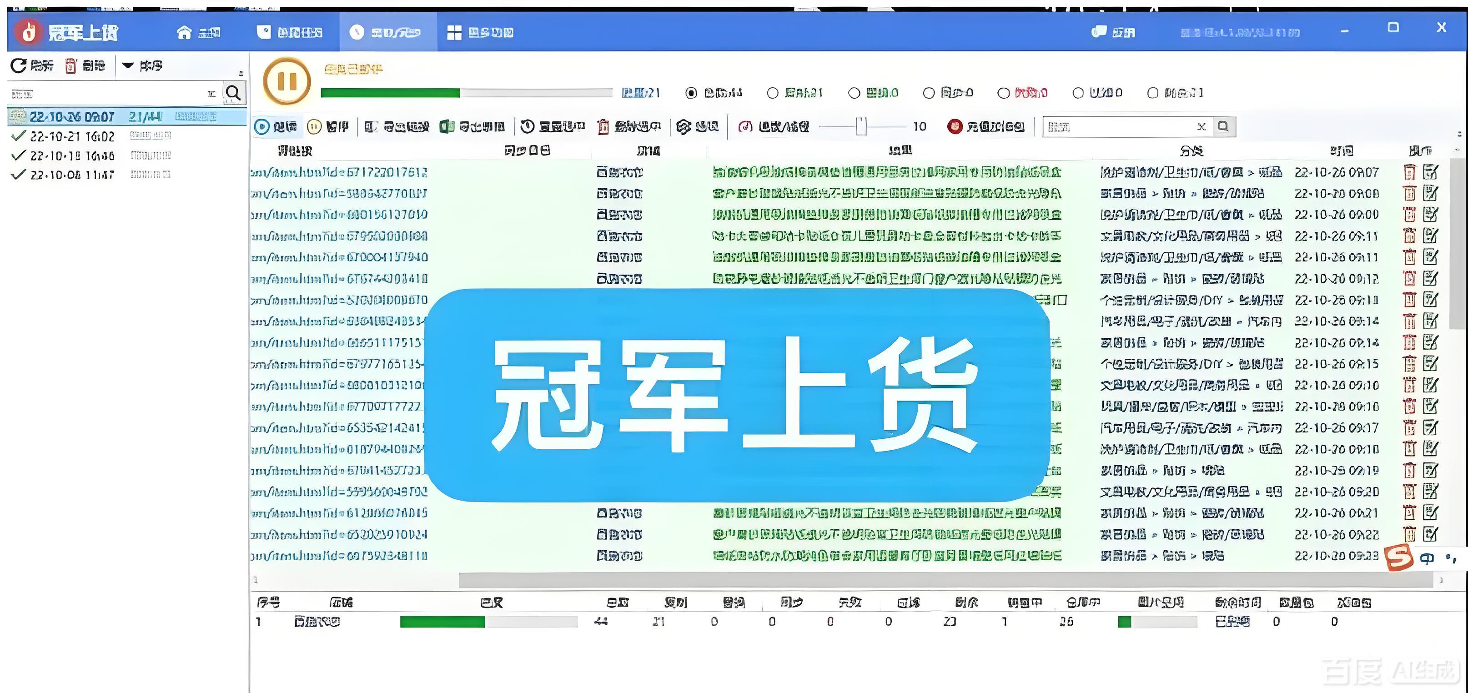Delete the first product row via its trash icon
Screen dimensions: 1468x693
[x=1410, y=171]
